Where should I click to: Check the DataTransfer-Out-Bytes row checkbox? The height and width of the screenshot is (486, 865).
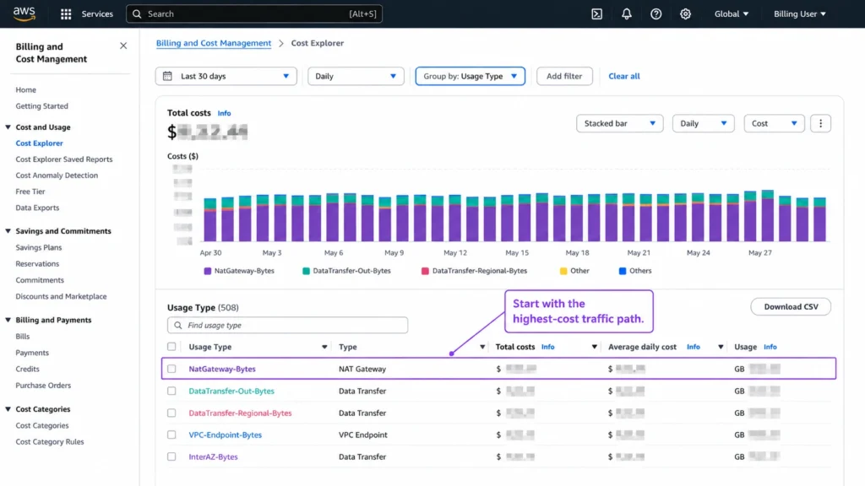(171, 391)
